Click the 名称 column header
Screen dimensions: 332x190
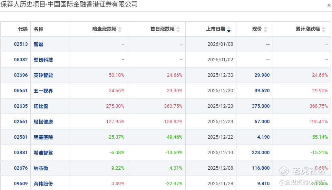coord(38,29)
